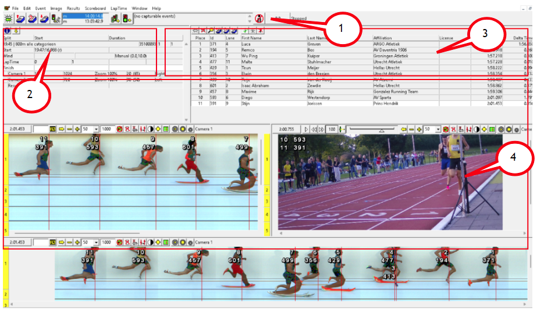The width and height of the screenshot is (537, 311).
Task: Toggle the green grid icon in video panel toolbar
Action: [x=492, y=128]
